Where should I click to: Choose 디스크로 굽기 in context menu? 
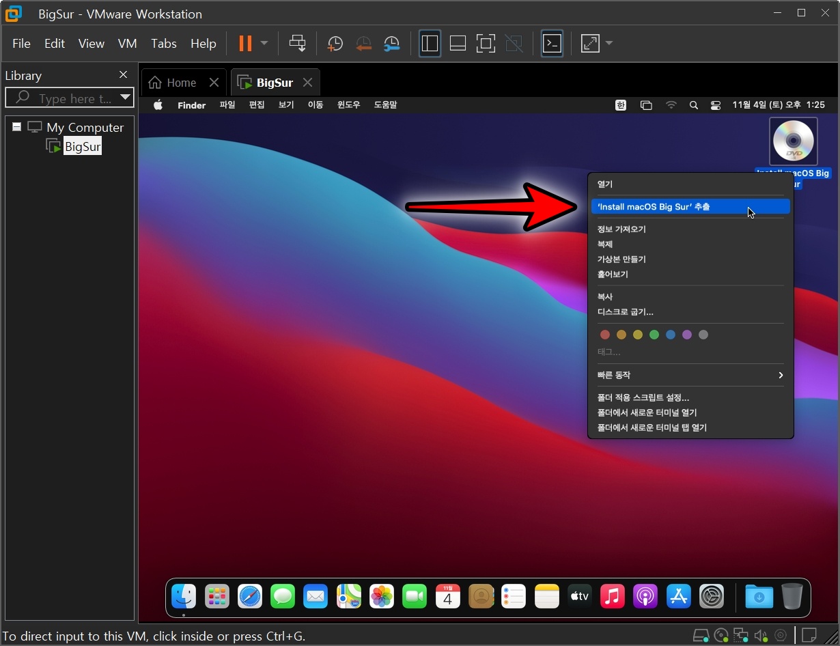pyautogui.click(x=690, y=312)
